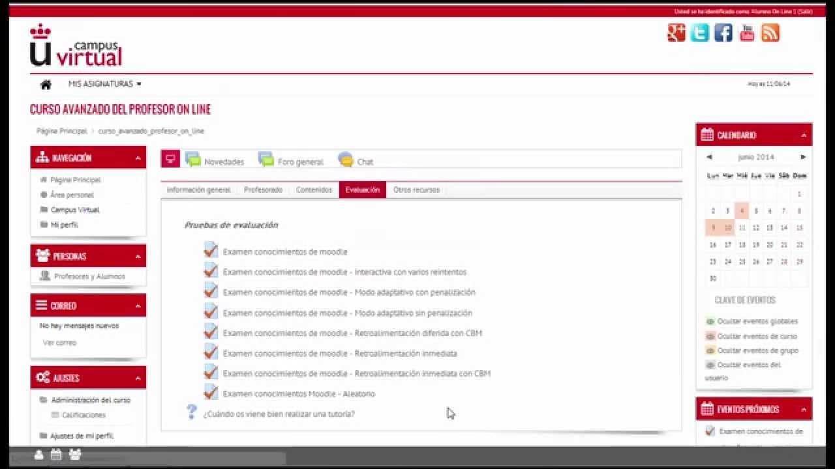Click the Chat bubble icon
Screen dimensions: 835x469
click(346, 159)
